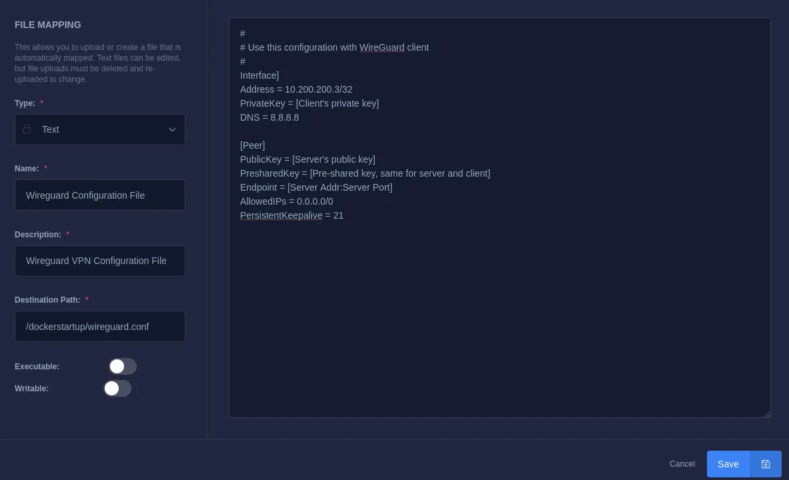Grab the text area resize handle

[766, 414]
